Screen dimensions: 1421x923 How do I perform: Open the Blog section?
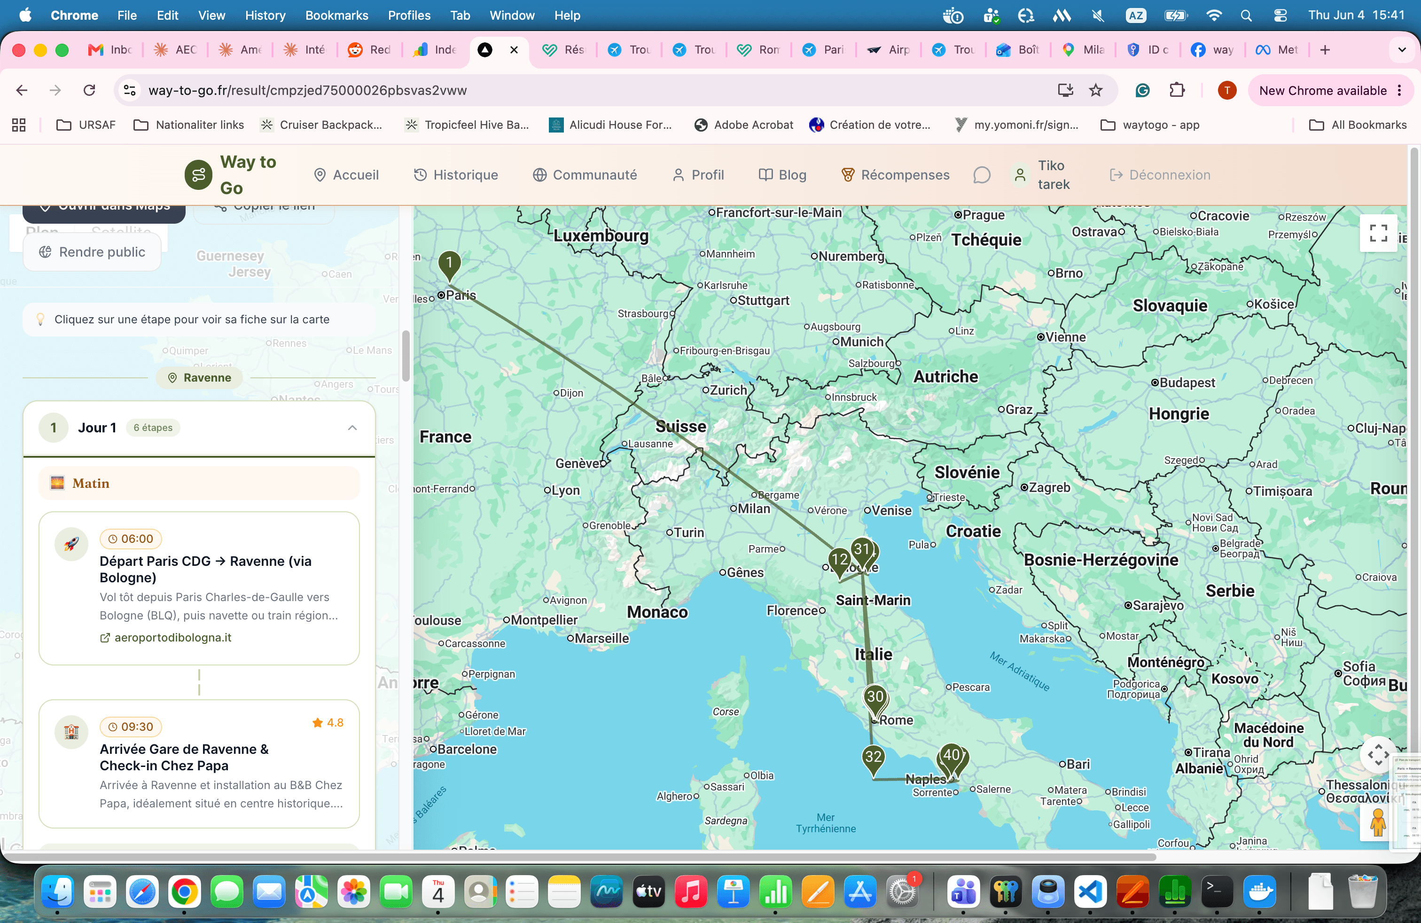point(782,175)
